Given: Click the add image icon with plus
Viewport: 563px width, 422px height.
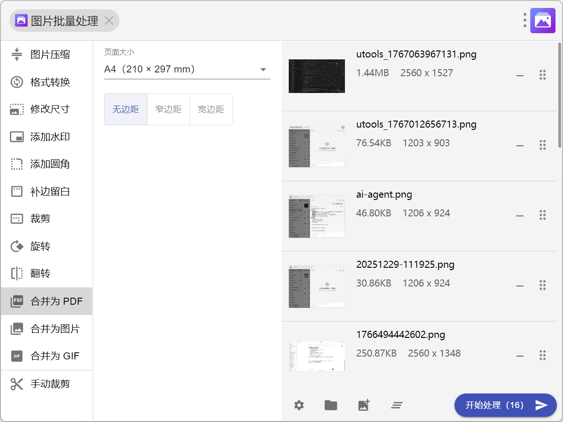Looking at the screenshot, I should 364,405.
